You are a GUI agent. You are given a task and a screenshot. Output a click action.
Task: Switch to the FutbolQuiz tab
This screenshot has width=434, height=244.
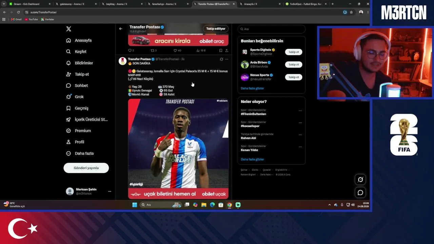[x=305, y=4]
